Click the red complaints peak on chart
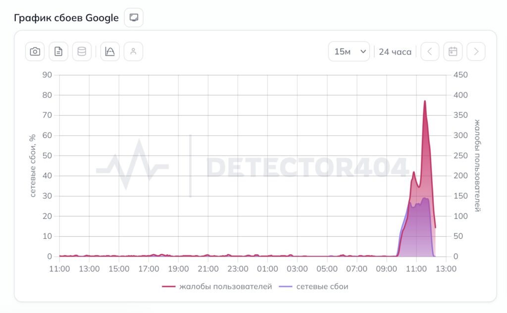The width and height of the screenshot is (507, 313). coord(425,101)
